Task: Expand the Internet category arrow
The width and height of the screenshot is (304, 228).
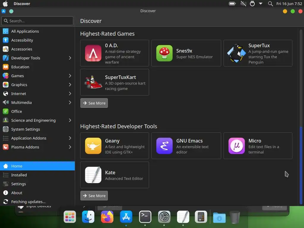Action: pos(70,94)
